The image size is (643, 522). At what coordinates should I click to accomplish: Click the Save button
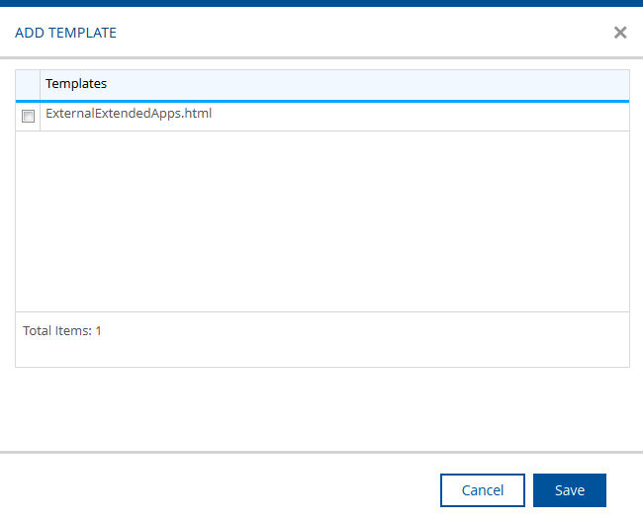pyautogui.click(x=569, y=490)
